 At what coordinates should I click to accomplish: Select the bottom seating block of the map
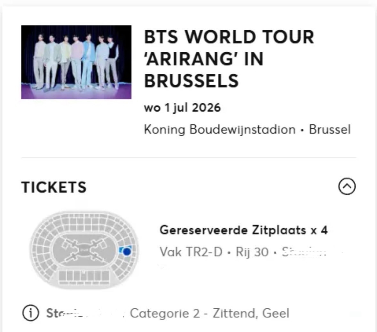point(84,276)
